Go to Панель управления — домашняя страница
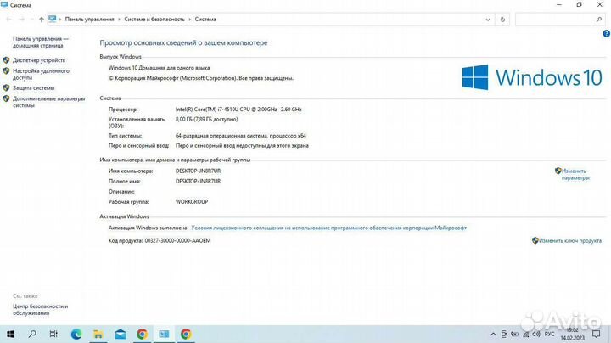 tap(41, 42)
